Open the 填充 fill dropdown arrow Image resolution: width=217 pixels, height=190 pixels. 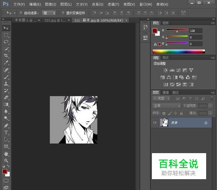click(x=210, y=113)
